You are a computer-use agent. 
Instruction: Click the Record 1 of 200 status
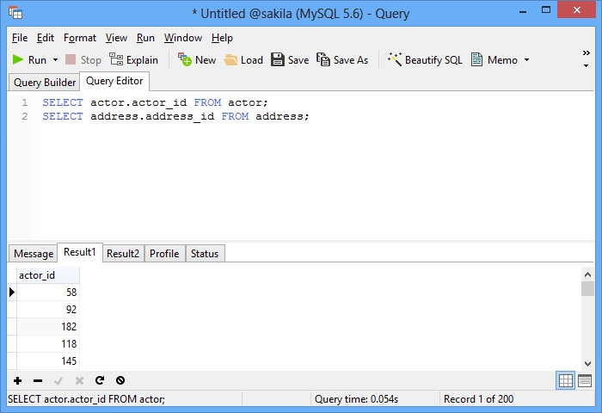[x=478, y=399]
